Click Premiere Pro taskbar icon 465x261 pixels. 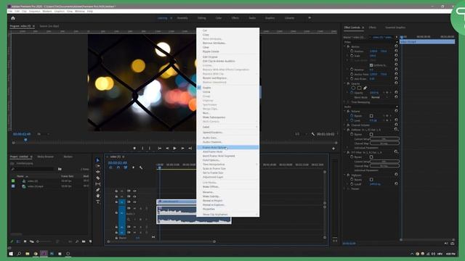[x=44, y=254]
